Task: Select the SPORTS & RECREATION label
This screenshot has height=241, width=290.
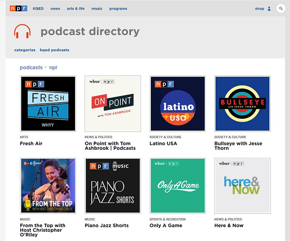Action: click(167, 219)
